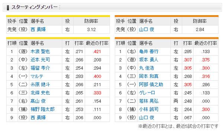Click batting average .254 for 福留 孝介

click(79, 68)
